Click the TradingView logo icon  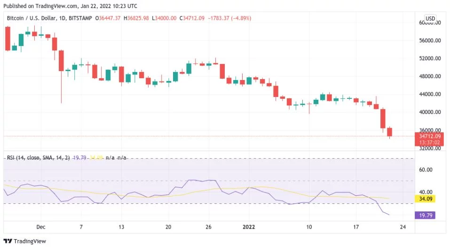pos(8,241)
